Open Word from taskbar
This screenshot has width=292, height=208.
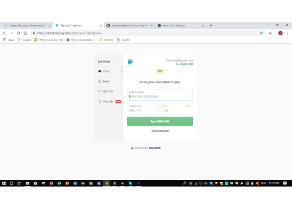99,184
